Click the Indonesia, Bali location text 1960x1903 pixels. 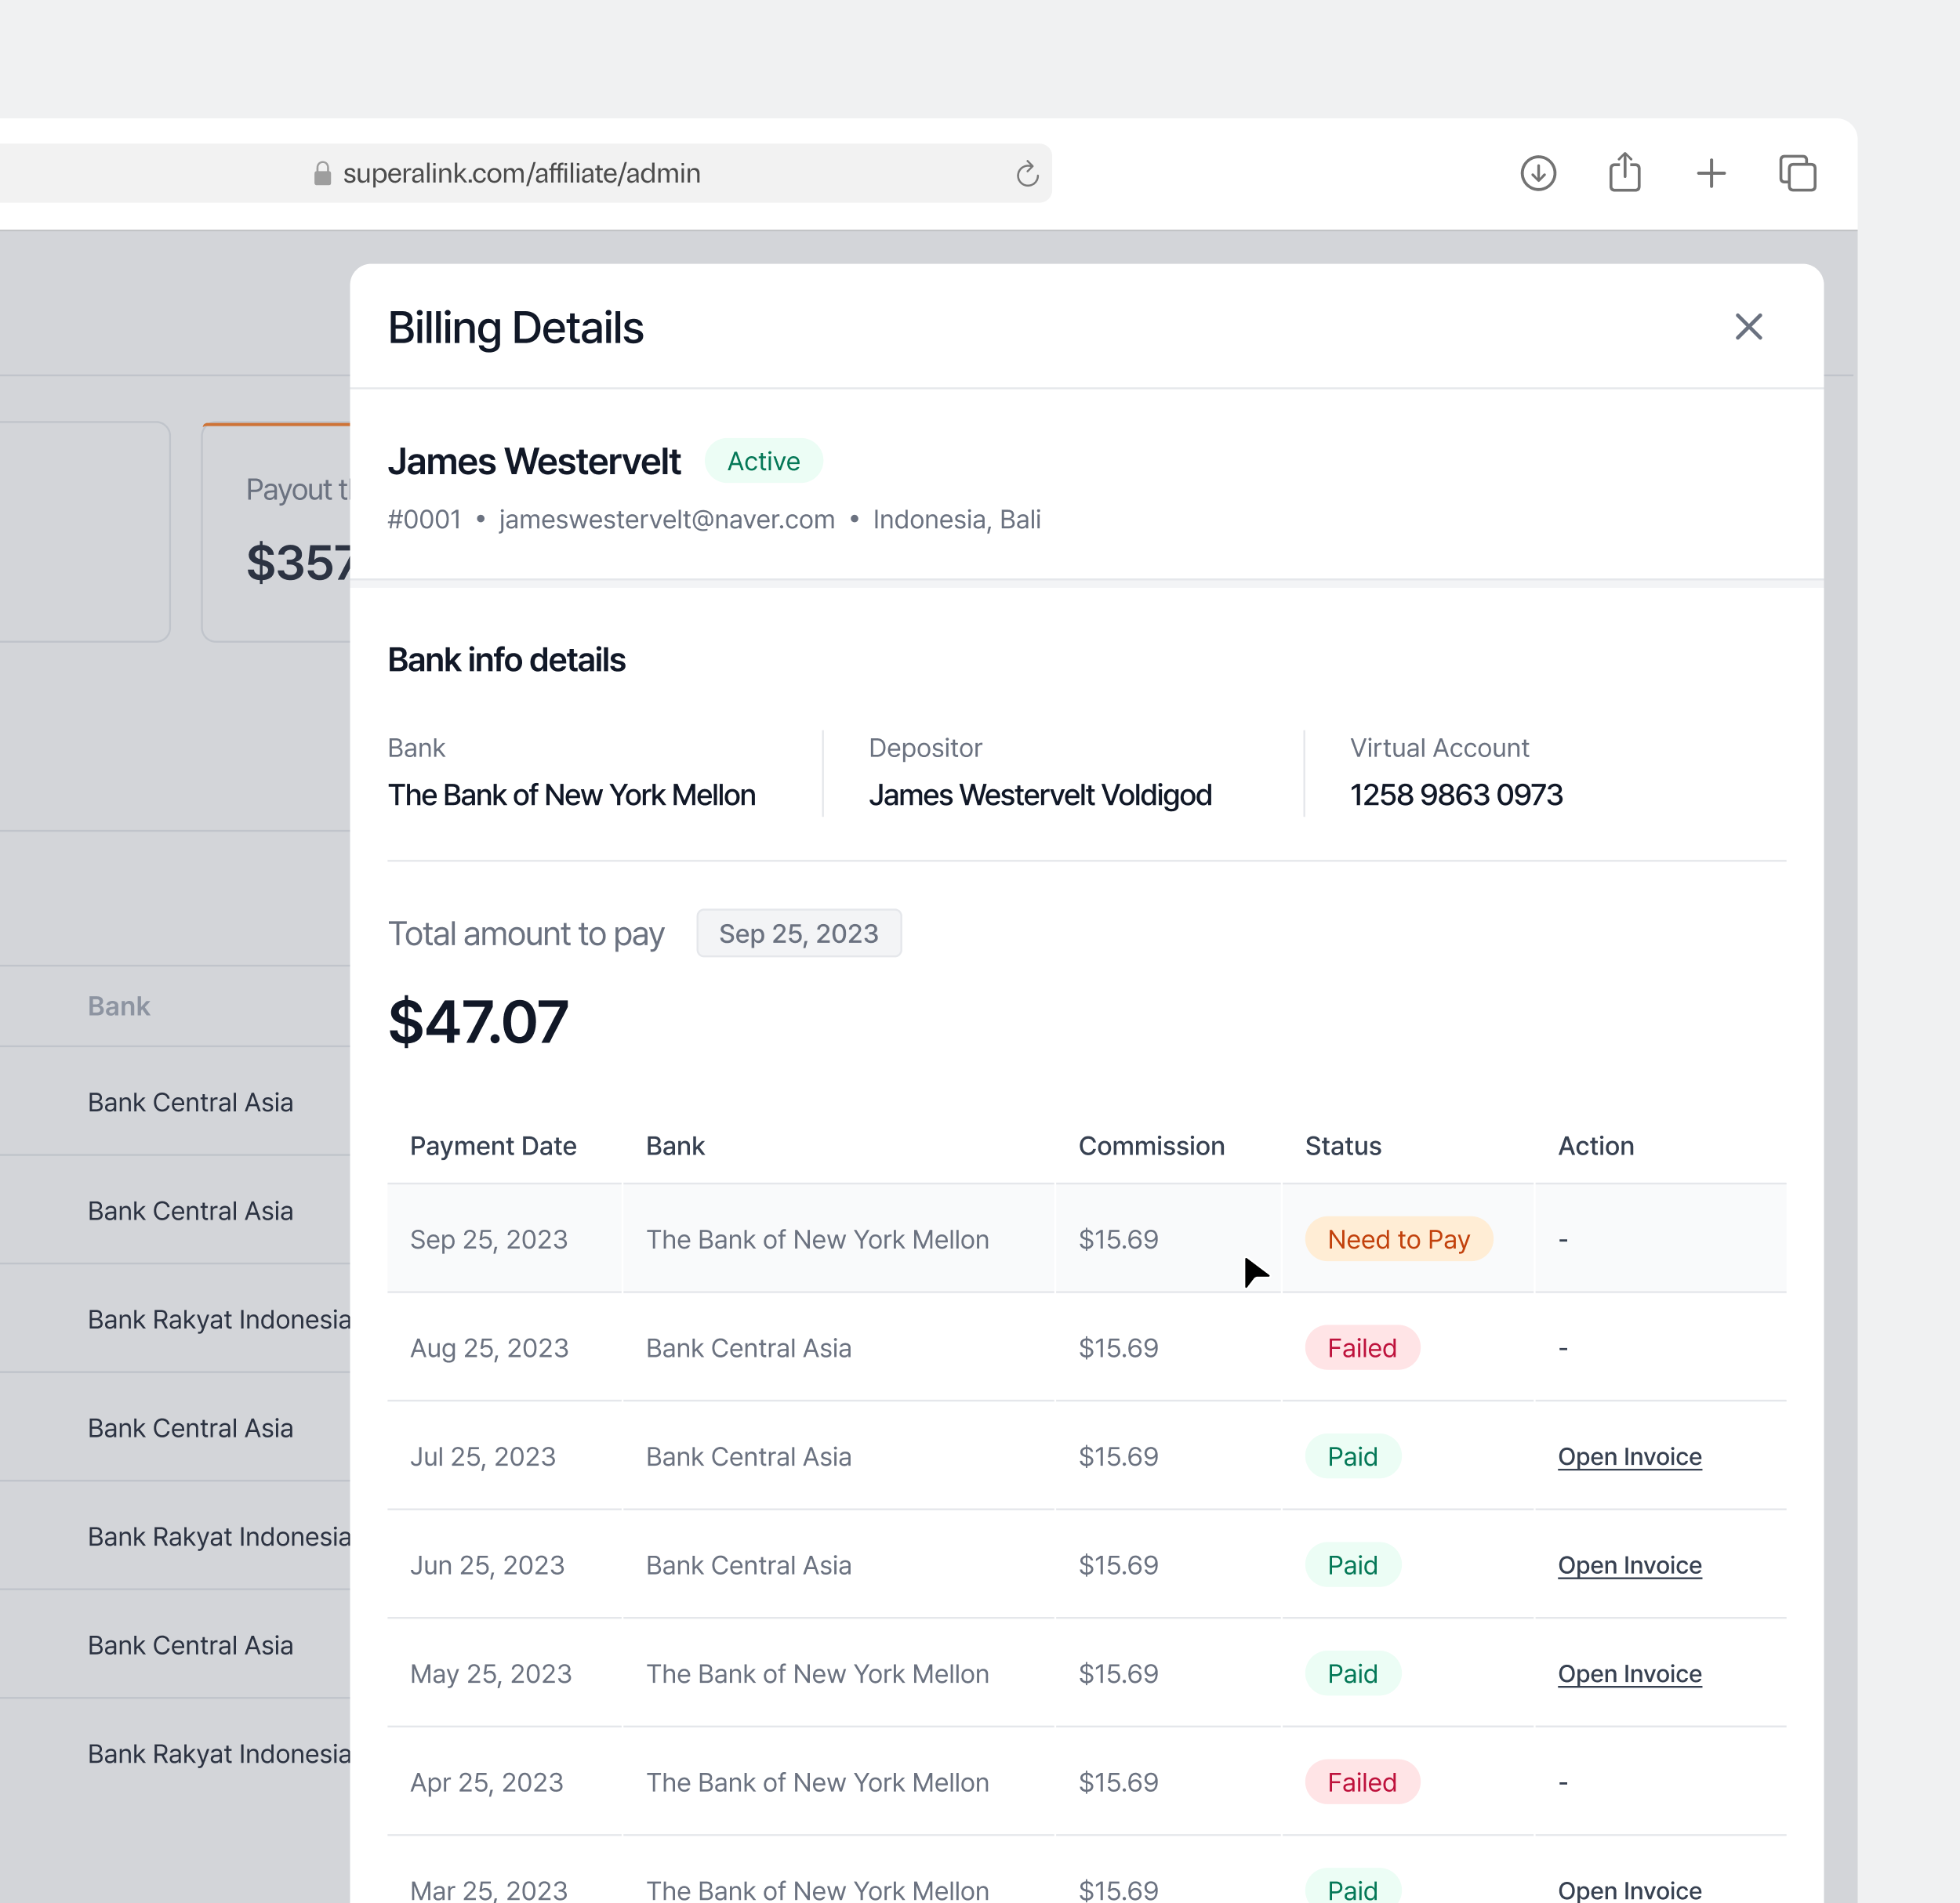(956, 519)
